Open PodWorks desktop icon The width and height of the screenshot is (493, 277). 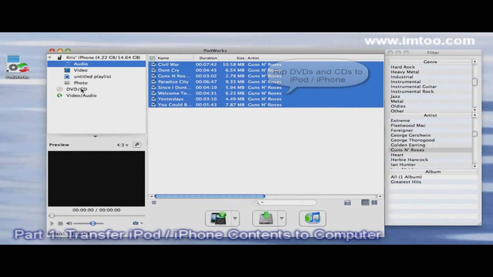coord(17,67)
